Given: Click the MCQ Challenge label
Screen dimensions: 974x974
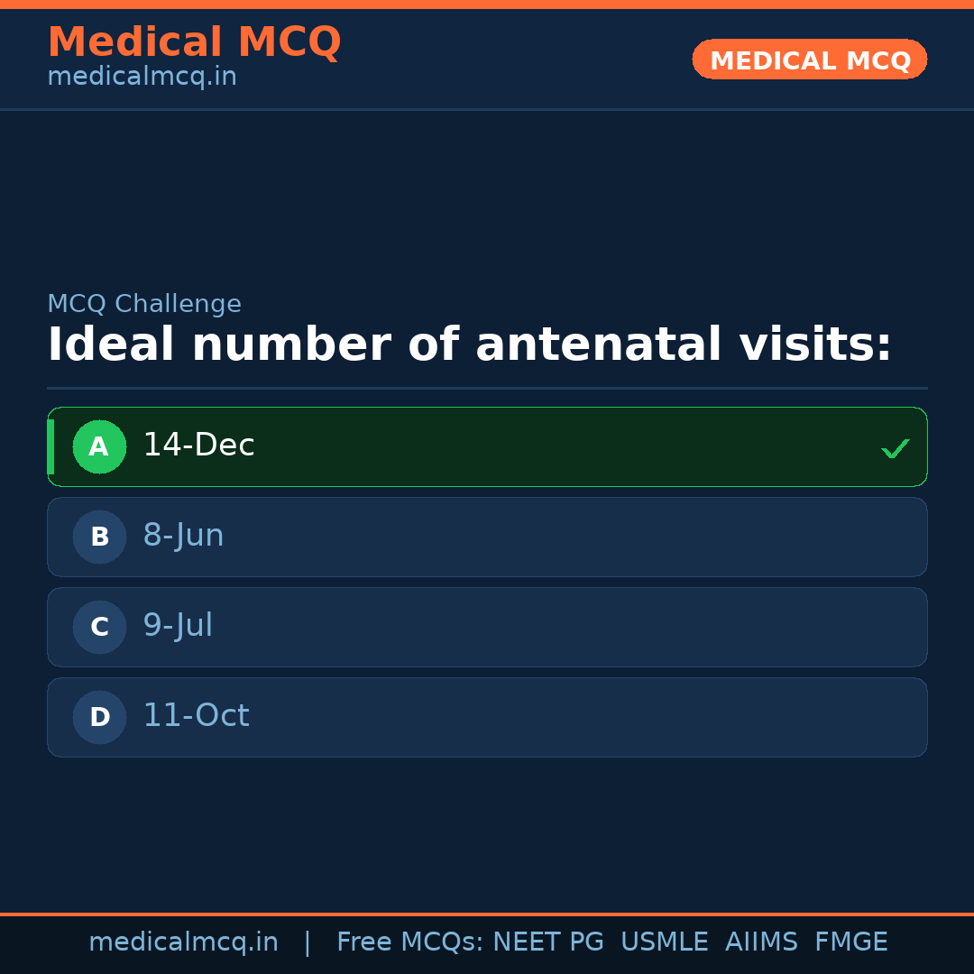Looking at the screenshot, I should click(144, 304).
